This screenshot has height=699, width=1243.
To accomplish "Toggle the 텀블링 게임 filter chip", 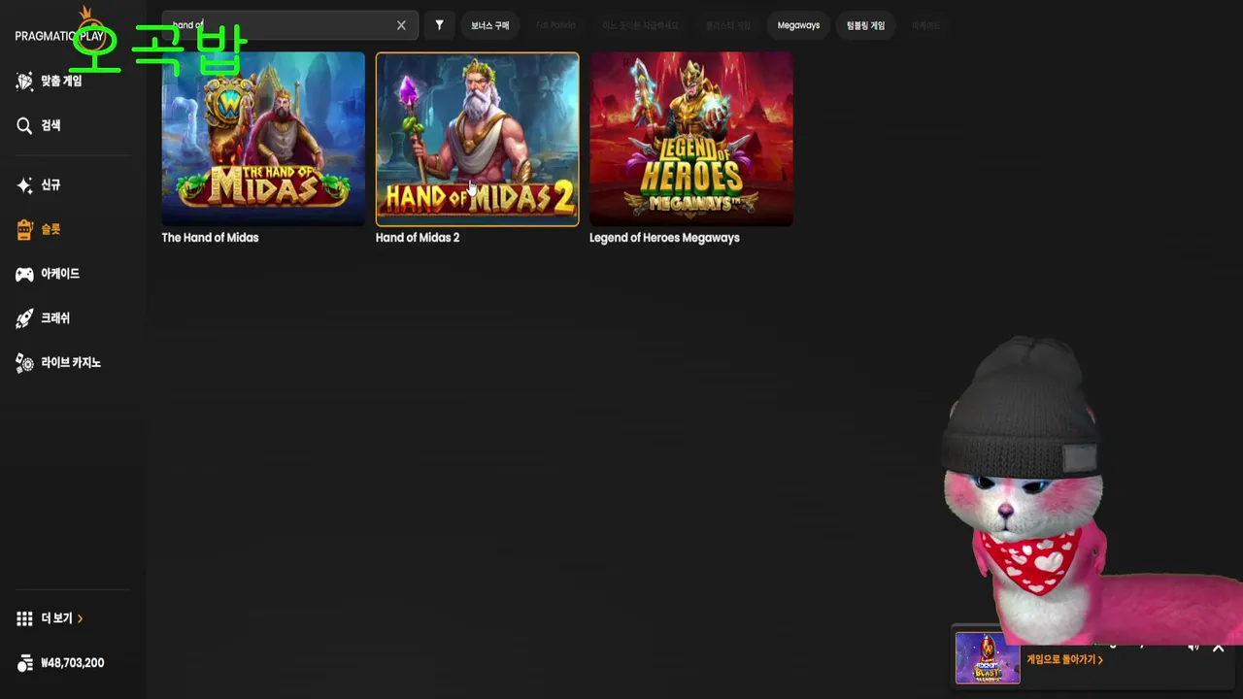I will coord(865,25).
